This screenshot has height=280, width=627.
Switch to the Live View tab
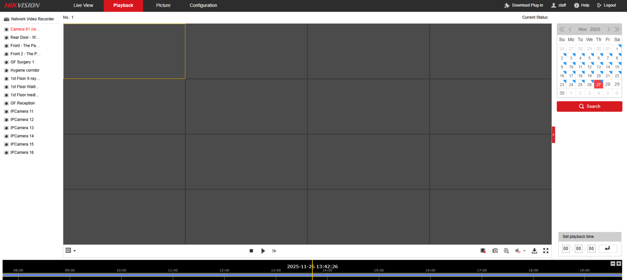point(83,5)
